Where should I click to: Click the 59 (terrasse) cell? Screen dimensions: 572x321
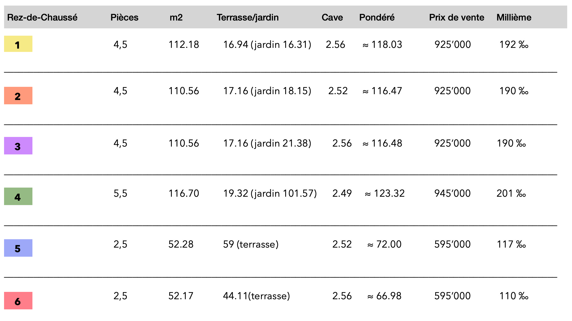pyautogui.click(x=251, y=244)
